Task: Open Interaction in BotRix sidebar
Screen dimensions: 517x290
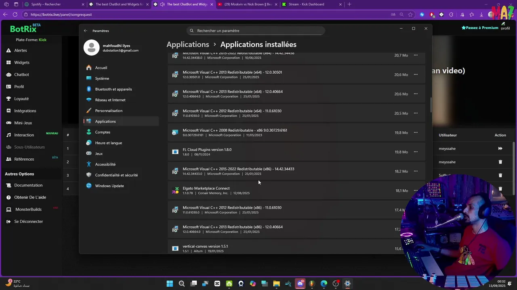Action: [x=24, y=135]
